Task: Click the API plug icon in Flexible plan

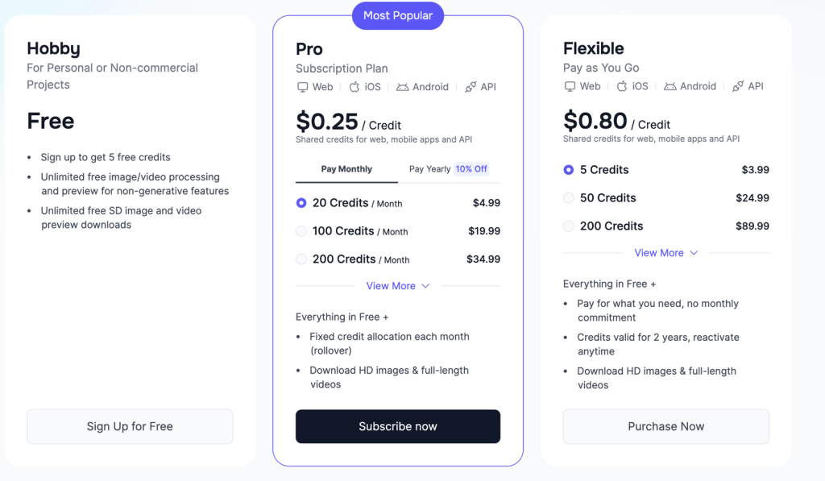Action: pyautogui.click(x=738, y=86)
